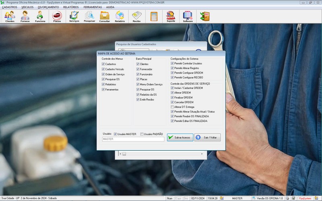322x201 pixels.
Task: Open the calculator icon in toolbar
Action: (x=154, y=16)
